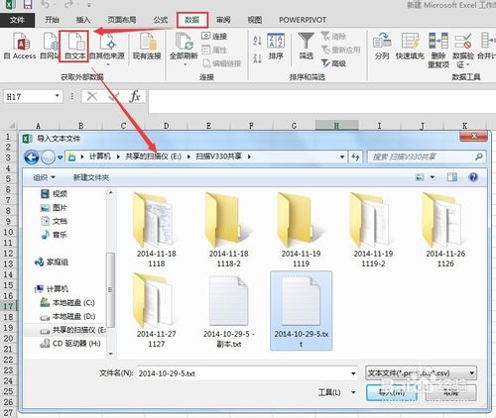
Task: Open the file name history dropdown arrow
Action: [x=353, y=373]
